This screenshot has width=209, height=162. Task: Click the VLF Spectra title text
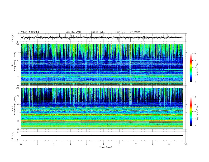coord(30,32)
